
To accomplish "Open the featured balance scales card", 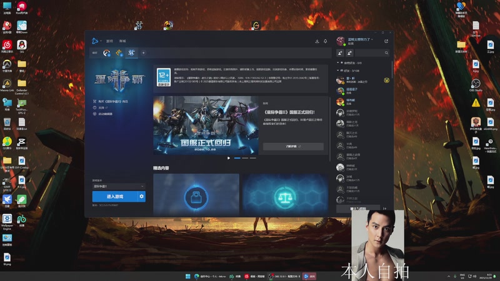I will point(286,195).
